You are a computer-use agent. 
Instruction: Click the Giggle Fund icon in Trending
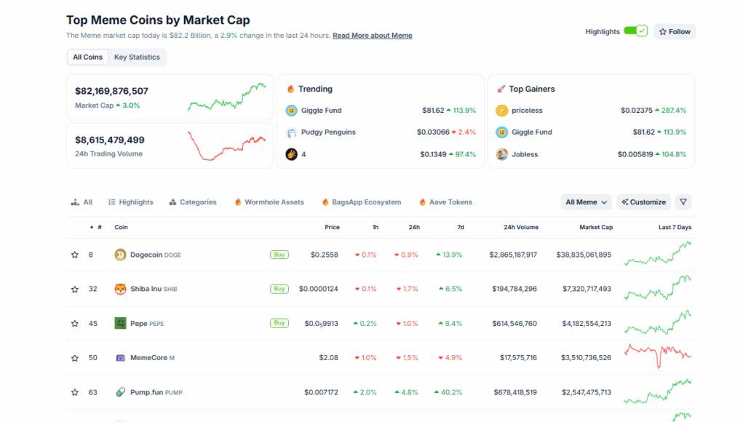(x=291, y=111)
